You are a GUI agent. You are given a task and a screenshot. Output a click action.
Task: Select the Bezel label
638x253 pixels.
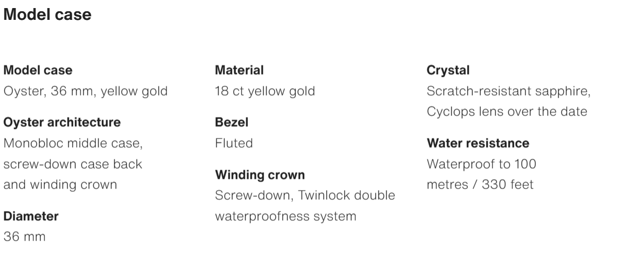(x=232, y=122)
